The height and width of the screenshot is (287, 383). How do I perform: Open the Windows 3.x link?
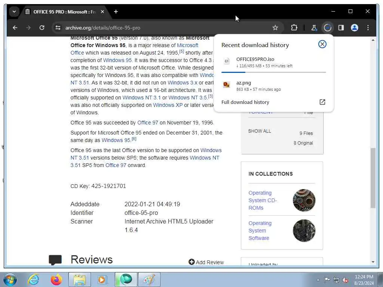[183, 83]
